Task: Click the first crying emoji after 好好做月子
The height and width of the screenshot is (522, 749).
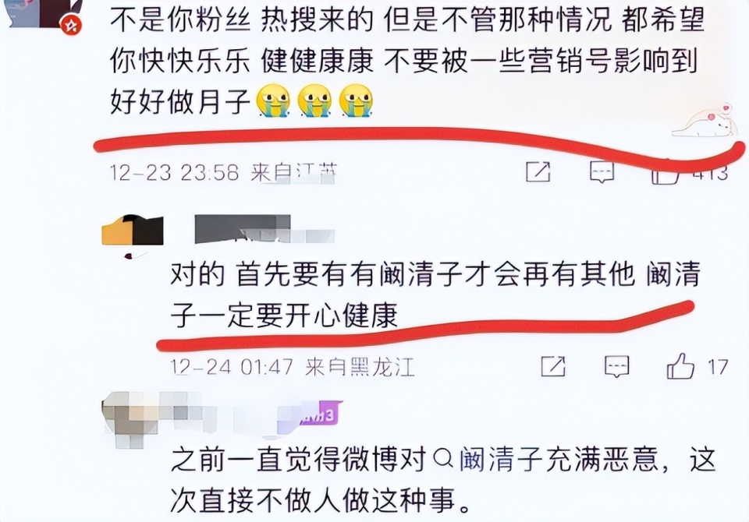Action: click(273, 100)
